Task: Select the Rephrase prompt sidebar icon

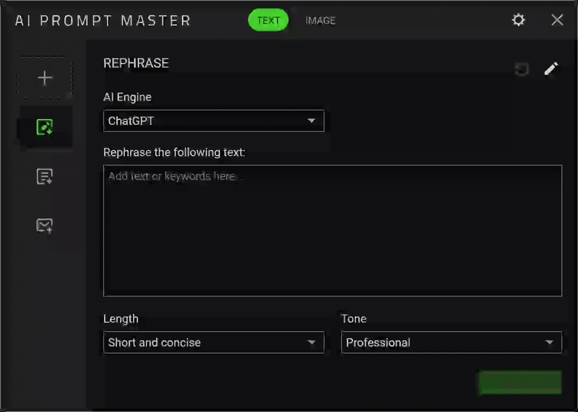Action: point(45,127)
